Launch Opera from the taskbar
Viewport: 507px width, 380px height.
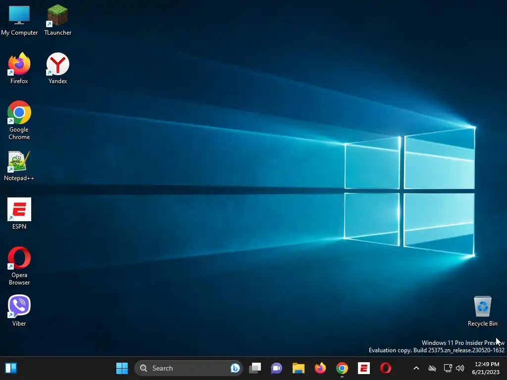point(385,368)
